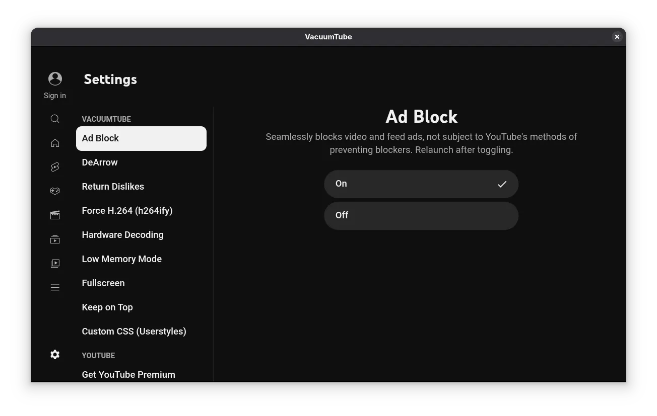Image resolution: width=657 pixels, height=416 pixels.
Task: Open the Library sidebar icon
Action: [x=55, y=263]
